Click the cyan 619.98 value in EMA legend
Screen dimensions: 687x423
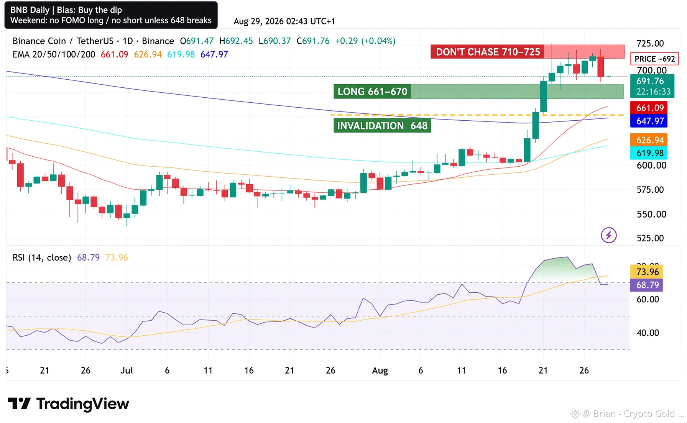181,54
